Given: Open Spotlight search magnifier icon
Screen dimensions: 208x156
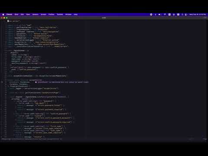Looking at the screenshot, I should point(182,14).
